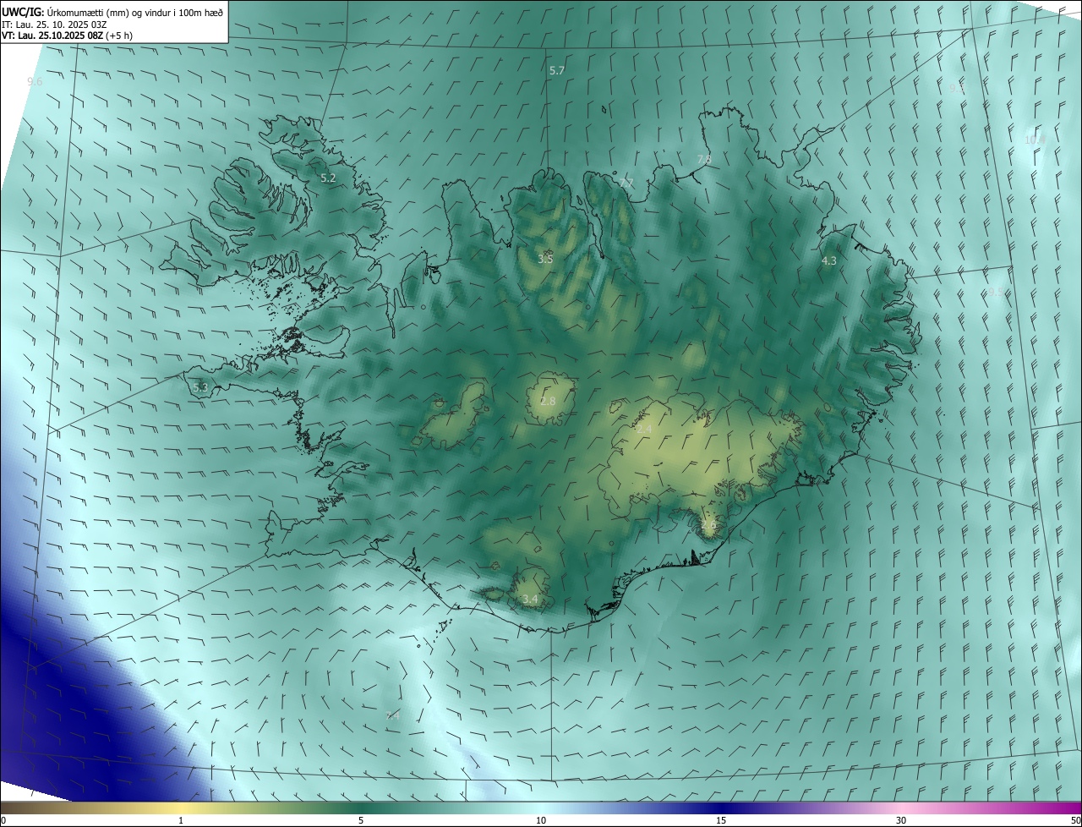Click the 5.7 value label north of Iceland
Screen dimensions: 1082x827
coord(556,71)
